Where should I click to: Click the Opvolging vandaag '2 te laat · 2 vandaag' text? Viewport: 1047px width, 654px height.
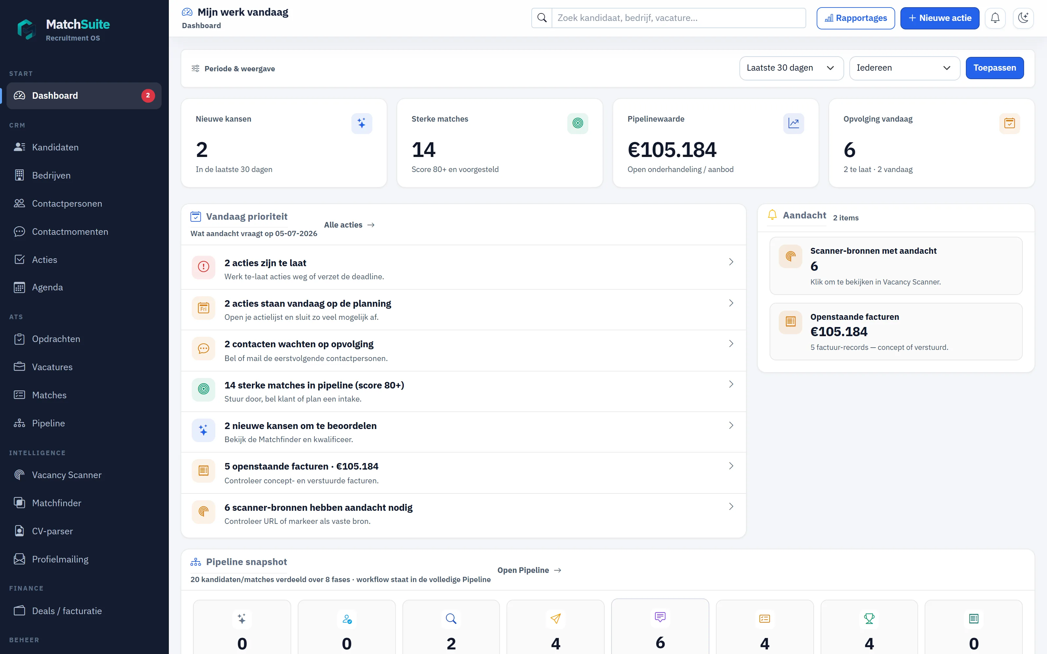878,170
